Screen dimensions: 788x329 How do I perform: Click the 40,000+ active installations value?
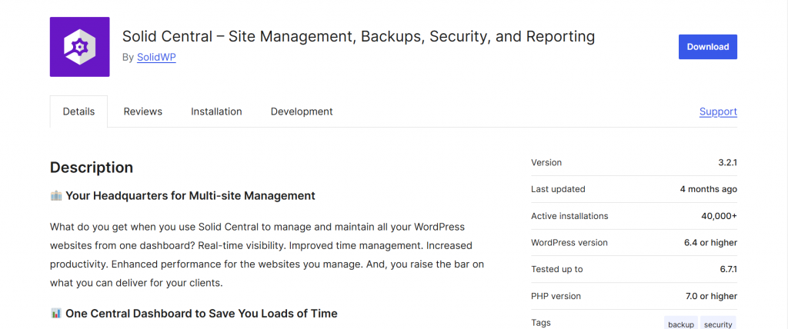tap(720, 216)
